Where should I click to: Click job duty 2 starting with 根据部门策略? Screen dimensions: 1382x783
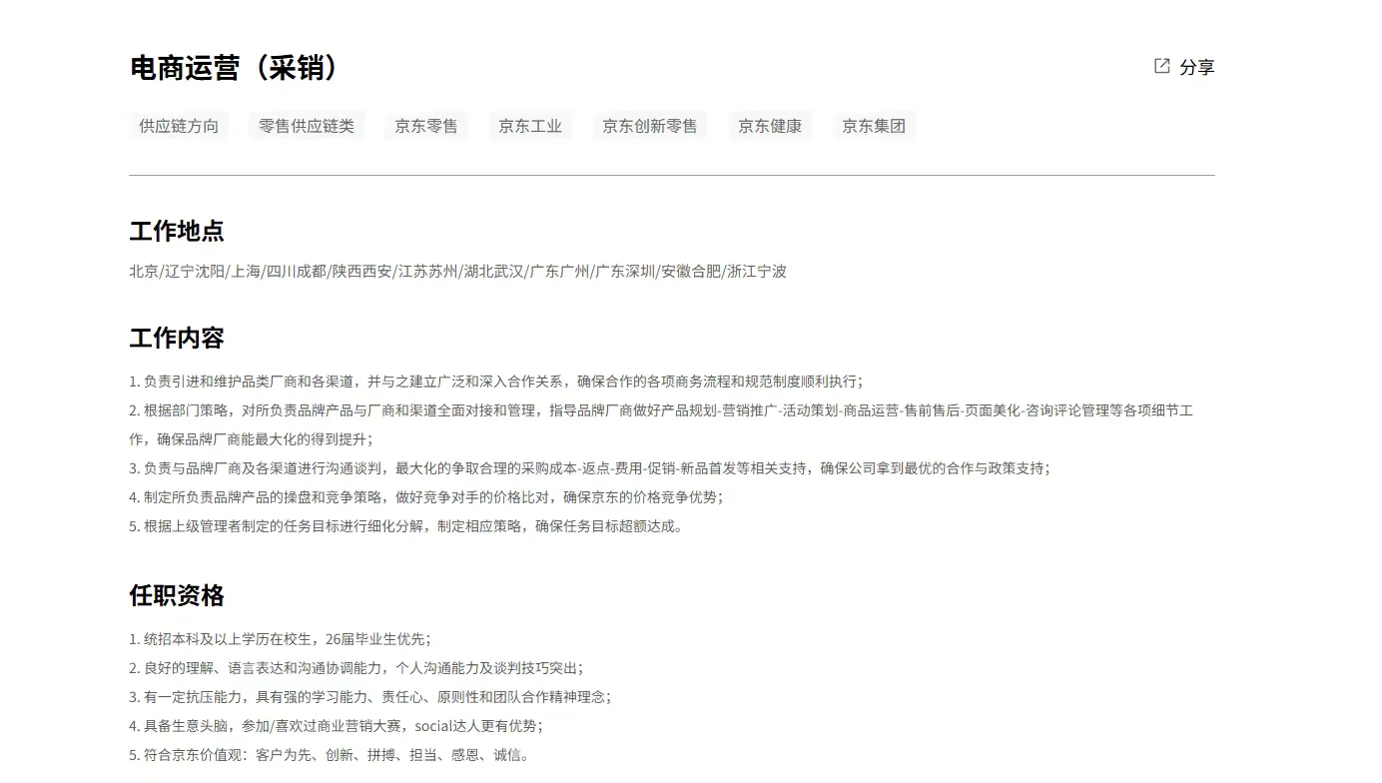coord(661,424)
